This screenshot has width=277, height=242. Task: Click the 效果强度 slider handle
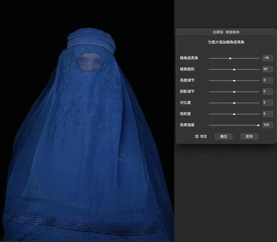pyautogui.click(x=258, y=125)
